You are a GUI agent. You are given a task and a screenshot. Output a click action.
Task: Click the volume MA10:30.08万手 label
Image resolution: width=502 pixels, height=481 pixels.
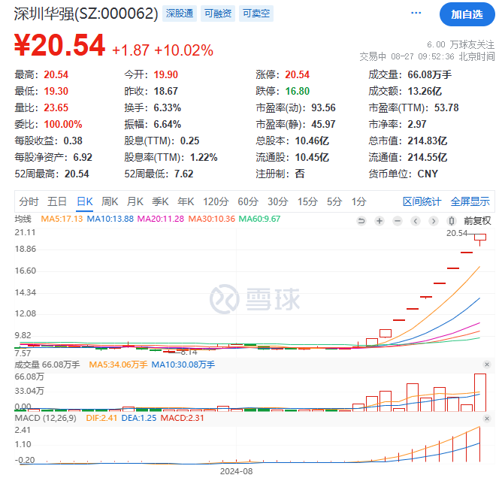click(183, 365)
